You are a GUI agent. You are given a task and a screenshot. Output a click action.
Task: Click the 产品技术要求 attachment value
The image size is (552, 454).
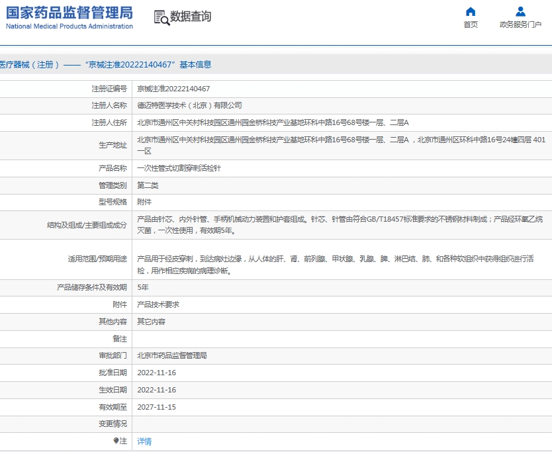click(x=158, y=305)
